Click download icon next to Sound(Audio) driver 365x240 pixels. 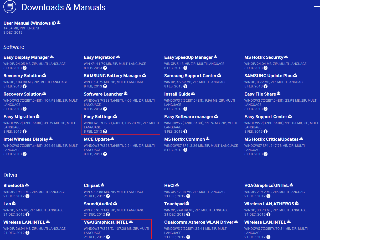[115, 203]
